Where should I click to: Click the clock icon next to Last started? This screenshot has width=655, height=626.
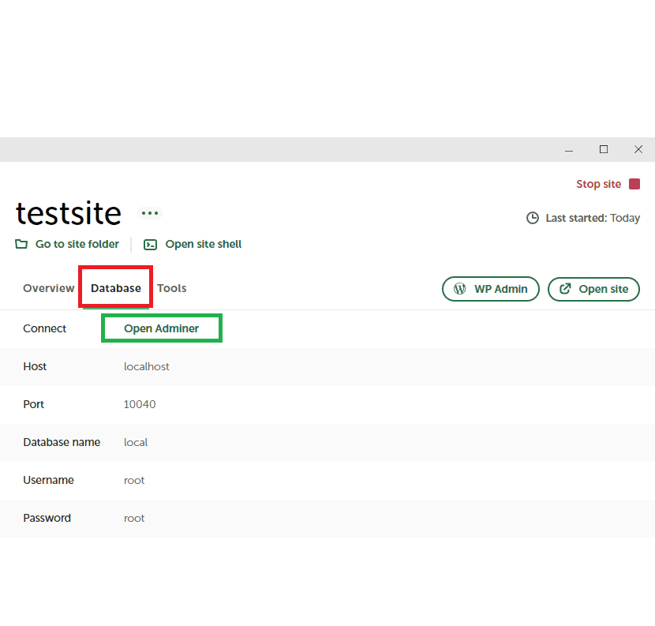click(x=532, y=218)
